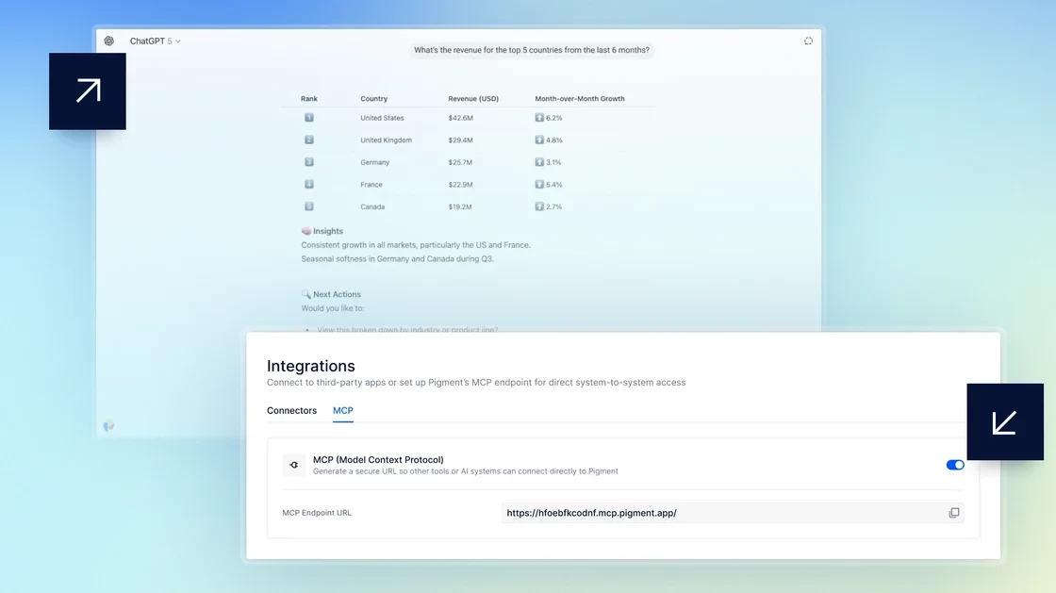1056x593 pixels.
Task: Select the United States row cell
Action: (x=382, y=118)
